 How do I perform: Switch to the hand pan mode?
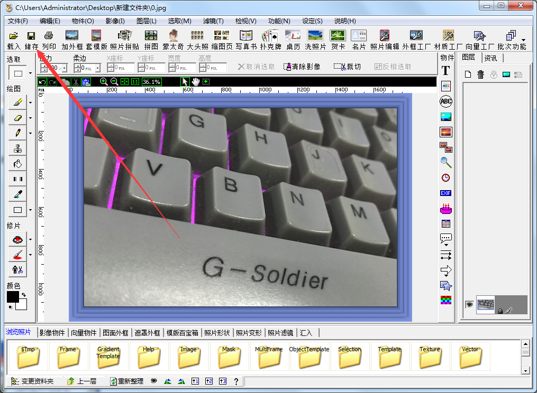point(196,82)
